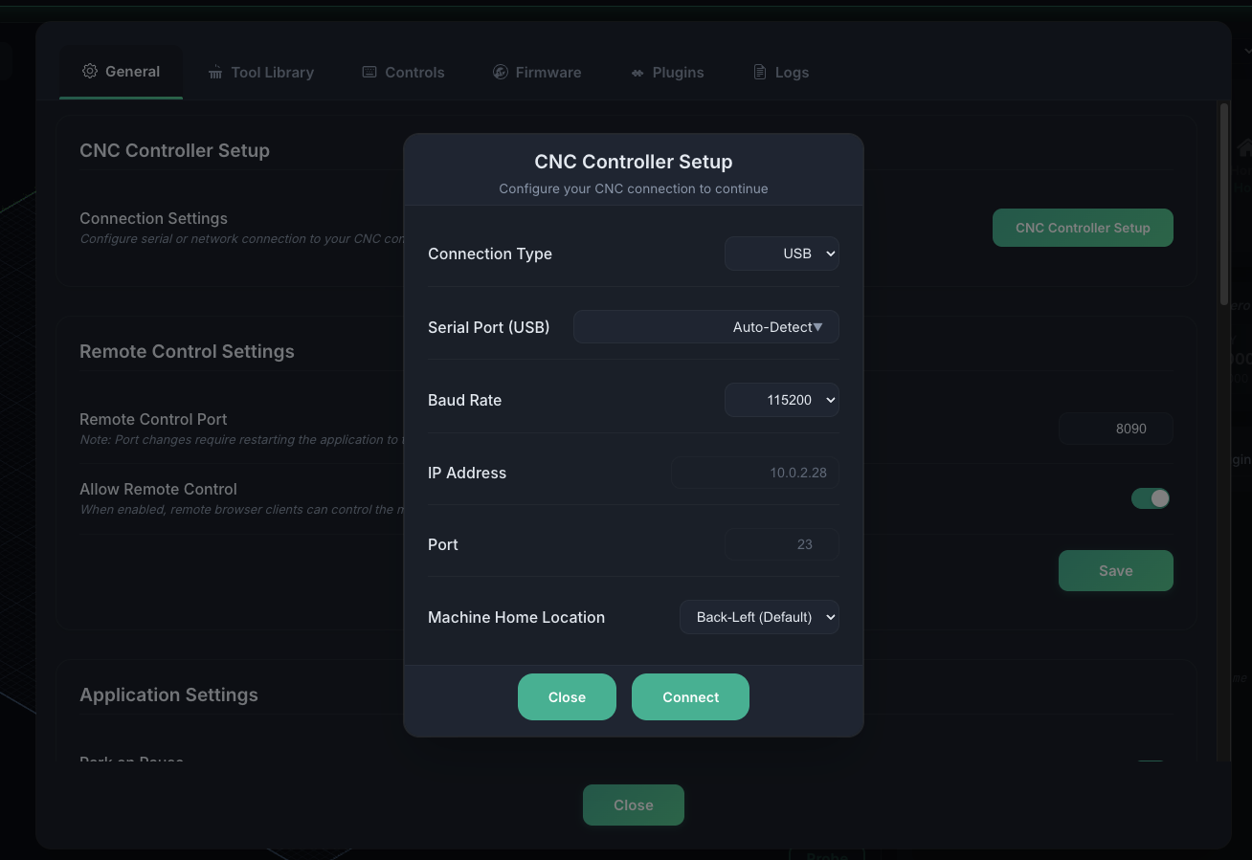1252x860 pixels.
Task: Click the IP Address input field
Action: (755, 473)
